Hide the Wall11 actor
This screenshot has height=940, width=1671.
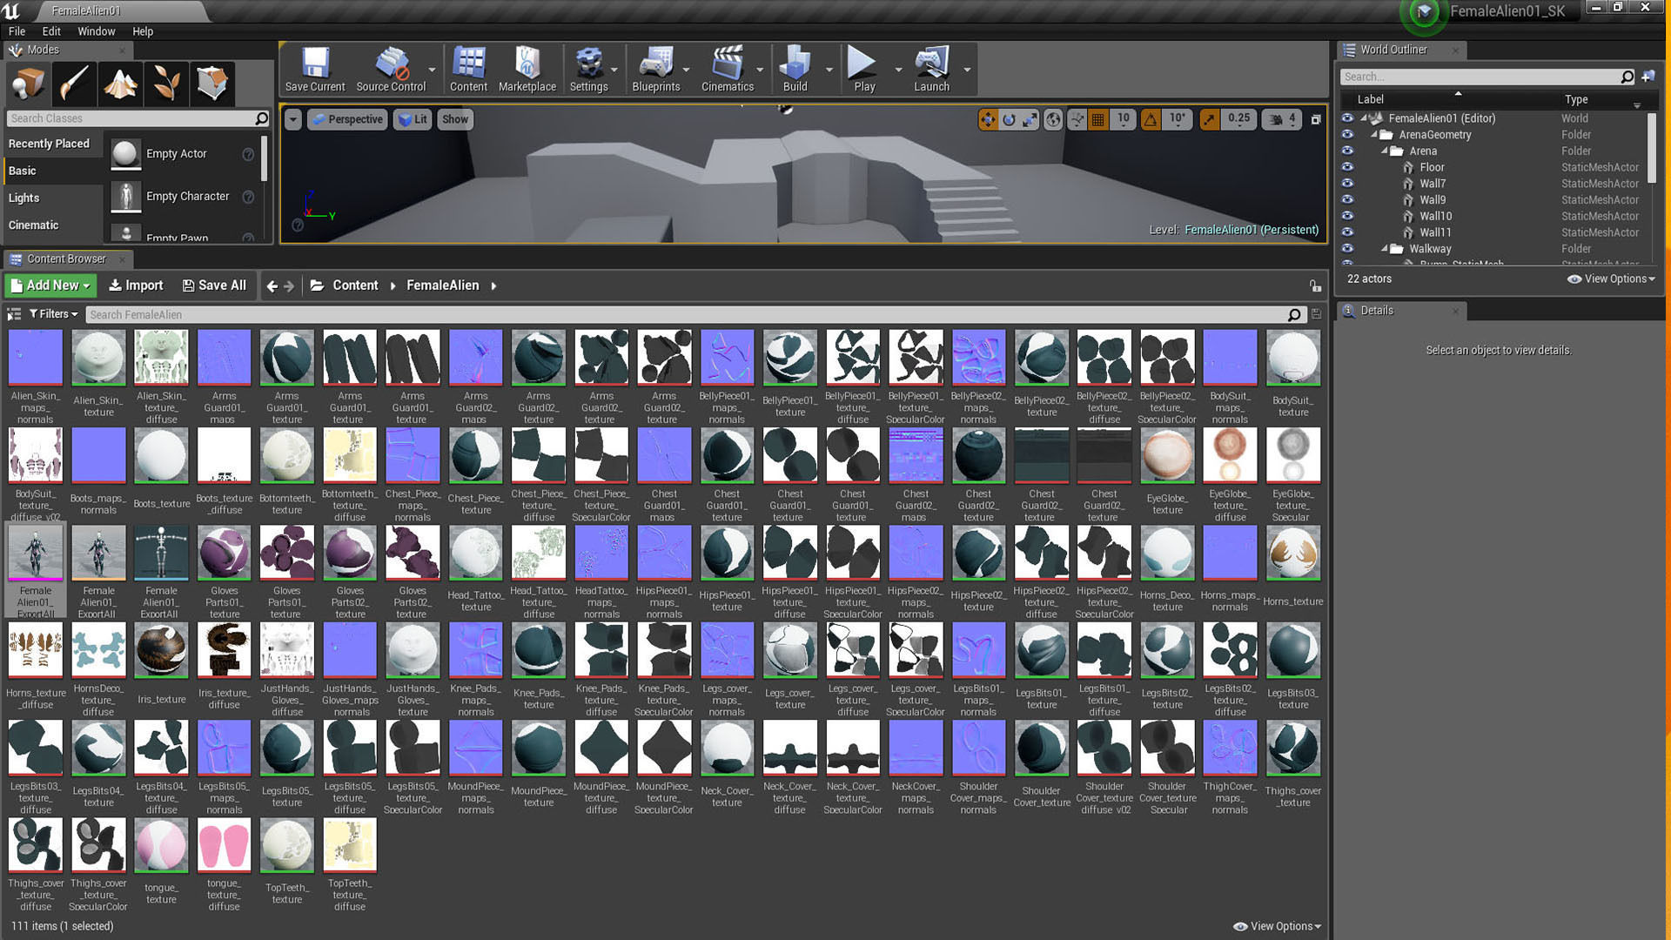click(1347, 232)
